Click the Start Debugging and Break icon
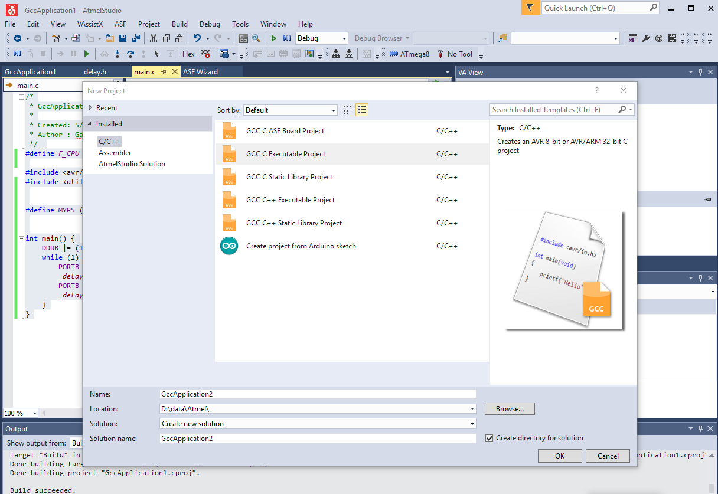 287,38
